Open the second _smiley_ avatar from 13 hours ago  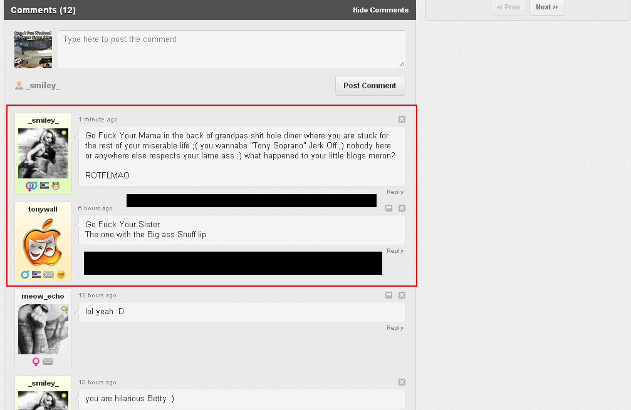(x=43, y=401)
